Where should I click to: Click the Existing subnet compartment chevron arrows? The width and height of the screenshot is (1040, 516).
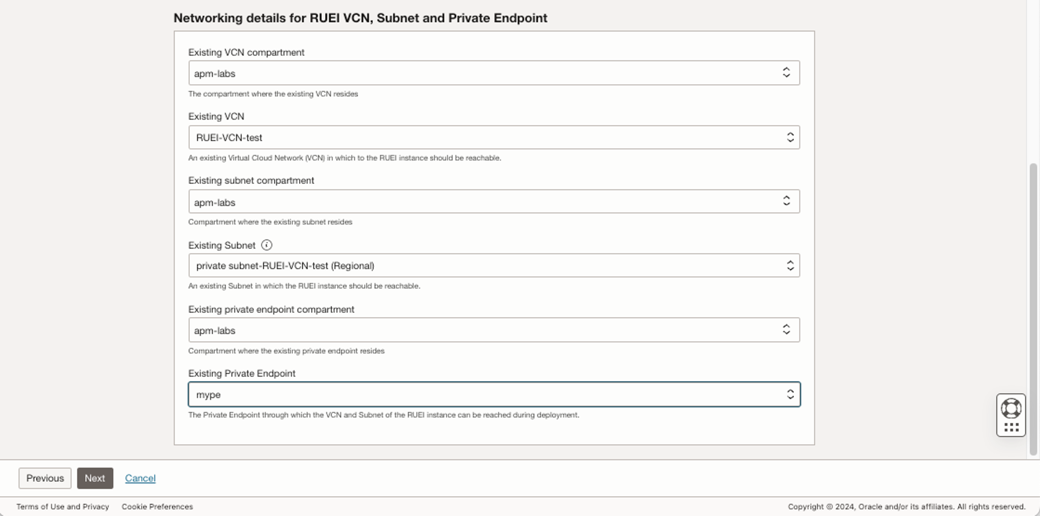[x=786, y=201]
